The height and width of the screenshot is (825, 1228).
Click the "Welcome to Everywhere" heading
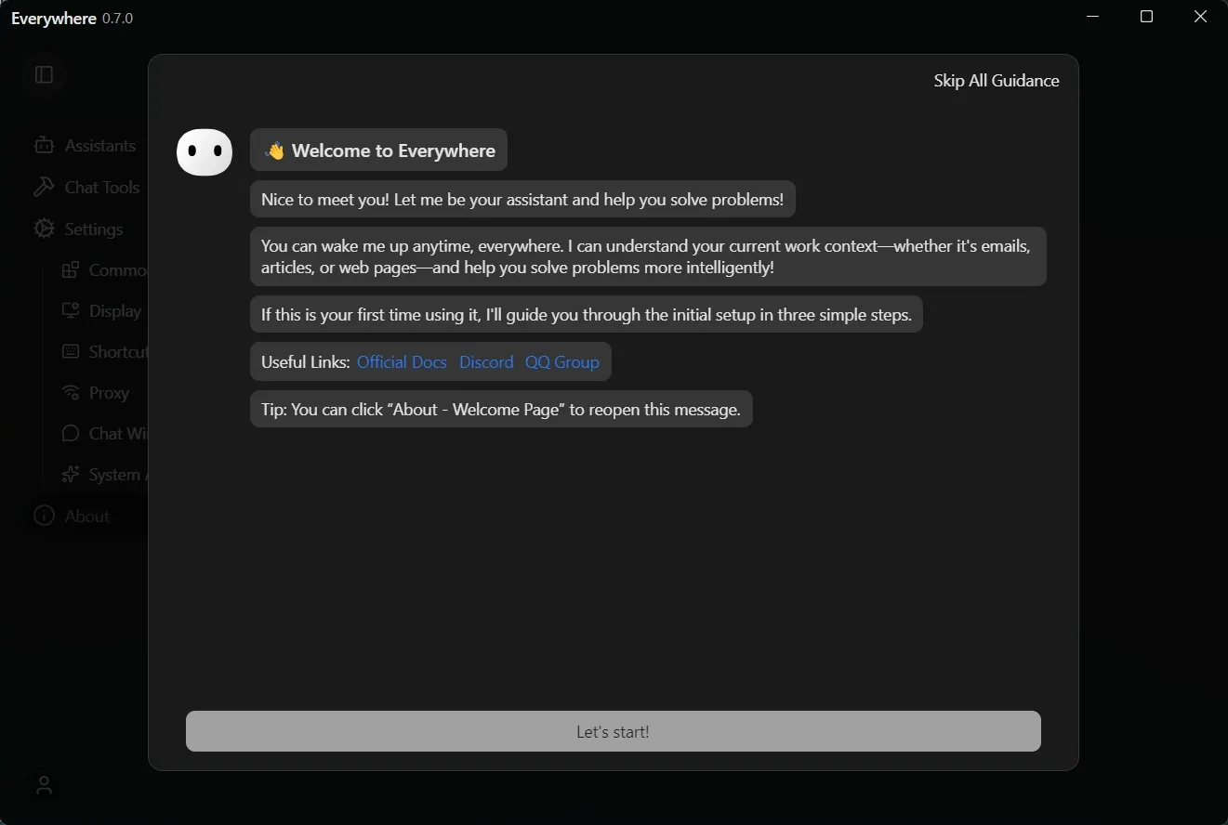378,151
